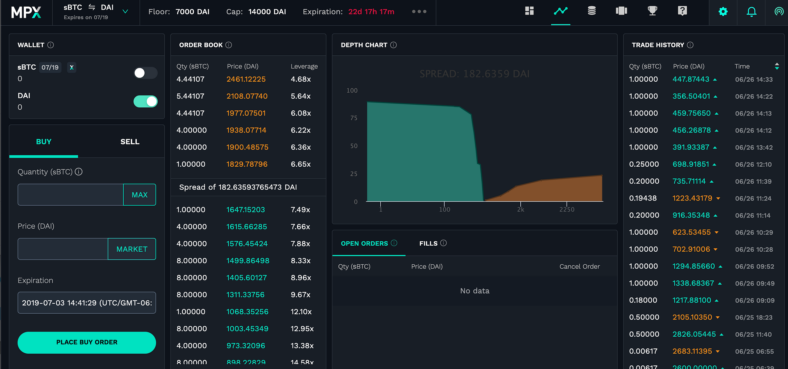Select ask price 1938.07714
Screen dimensions: 788x369
(x=246, y=130)
